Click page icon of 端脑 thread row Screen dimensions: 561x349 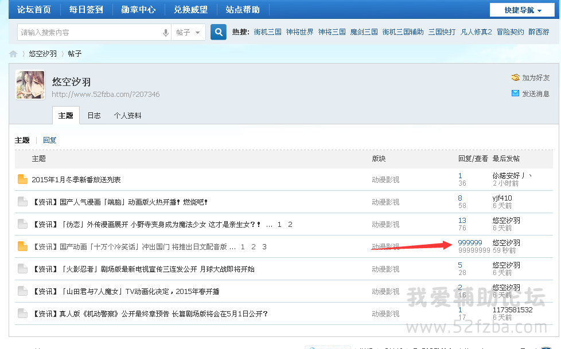pyautogui.click(x=22, y=202)
